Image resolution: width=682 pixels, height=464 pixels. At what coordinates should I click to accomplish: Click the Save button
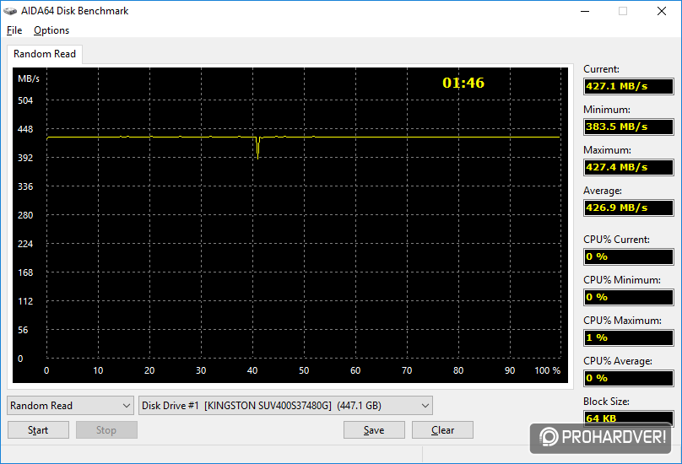(x=374, y=430)
